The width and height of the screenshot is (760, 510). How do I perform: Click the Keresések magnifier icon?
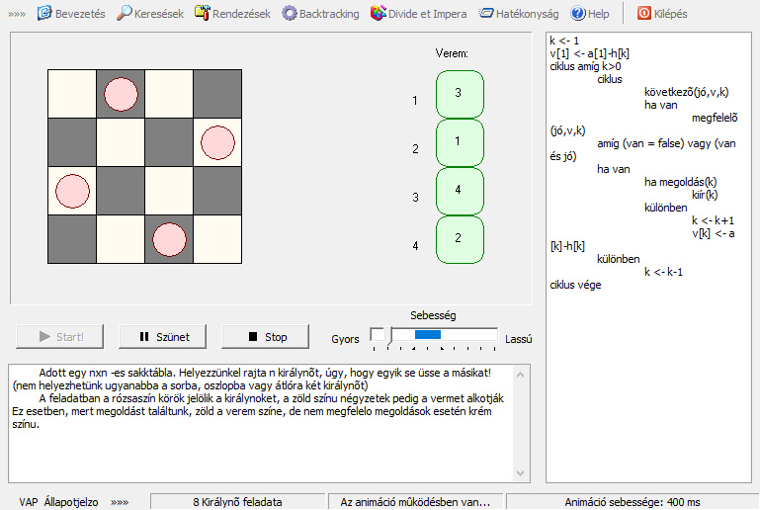[x=124, y=13]
